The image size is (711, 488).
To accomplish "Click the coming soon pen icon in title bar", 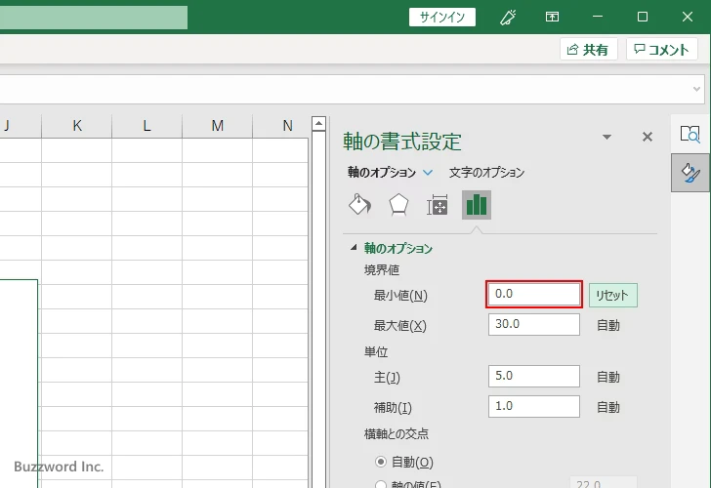I will 508,18.
